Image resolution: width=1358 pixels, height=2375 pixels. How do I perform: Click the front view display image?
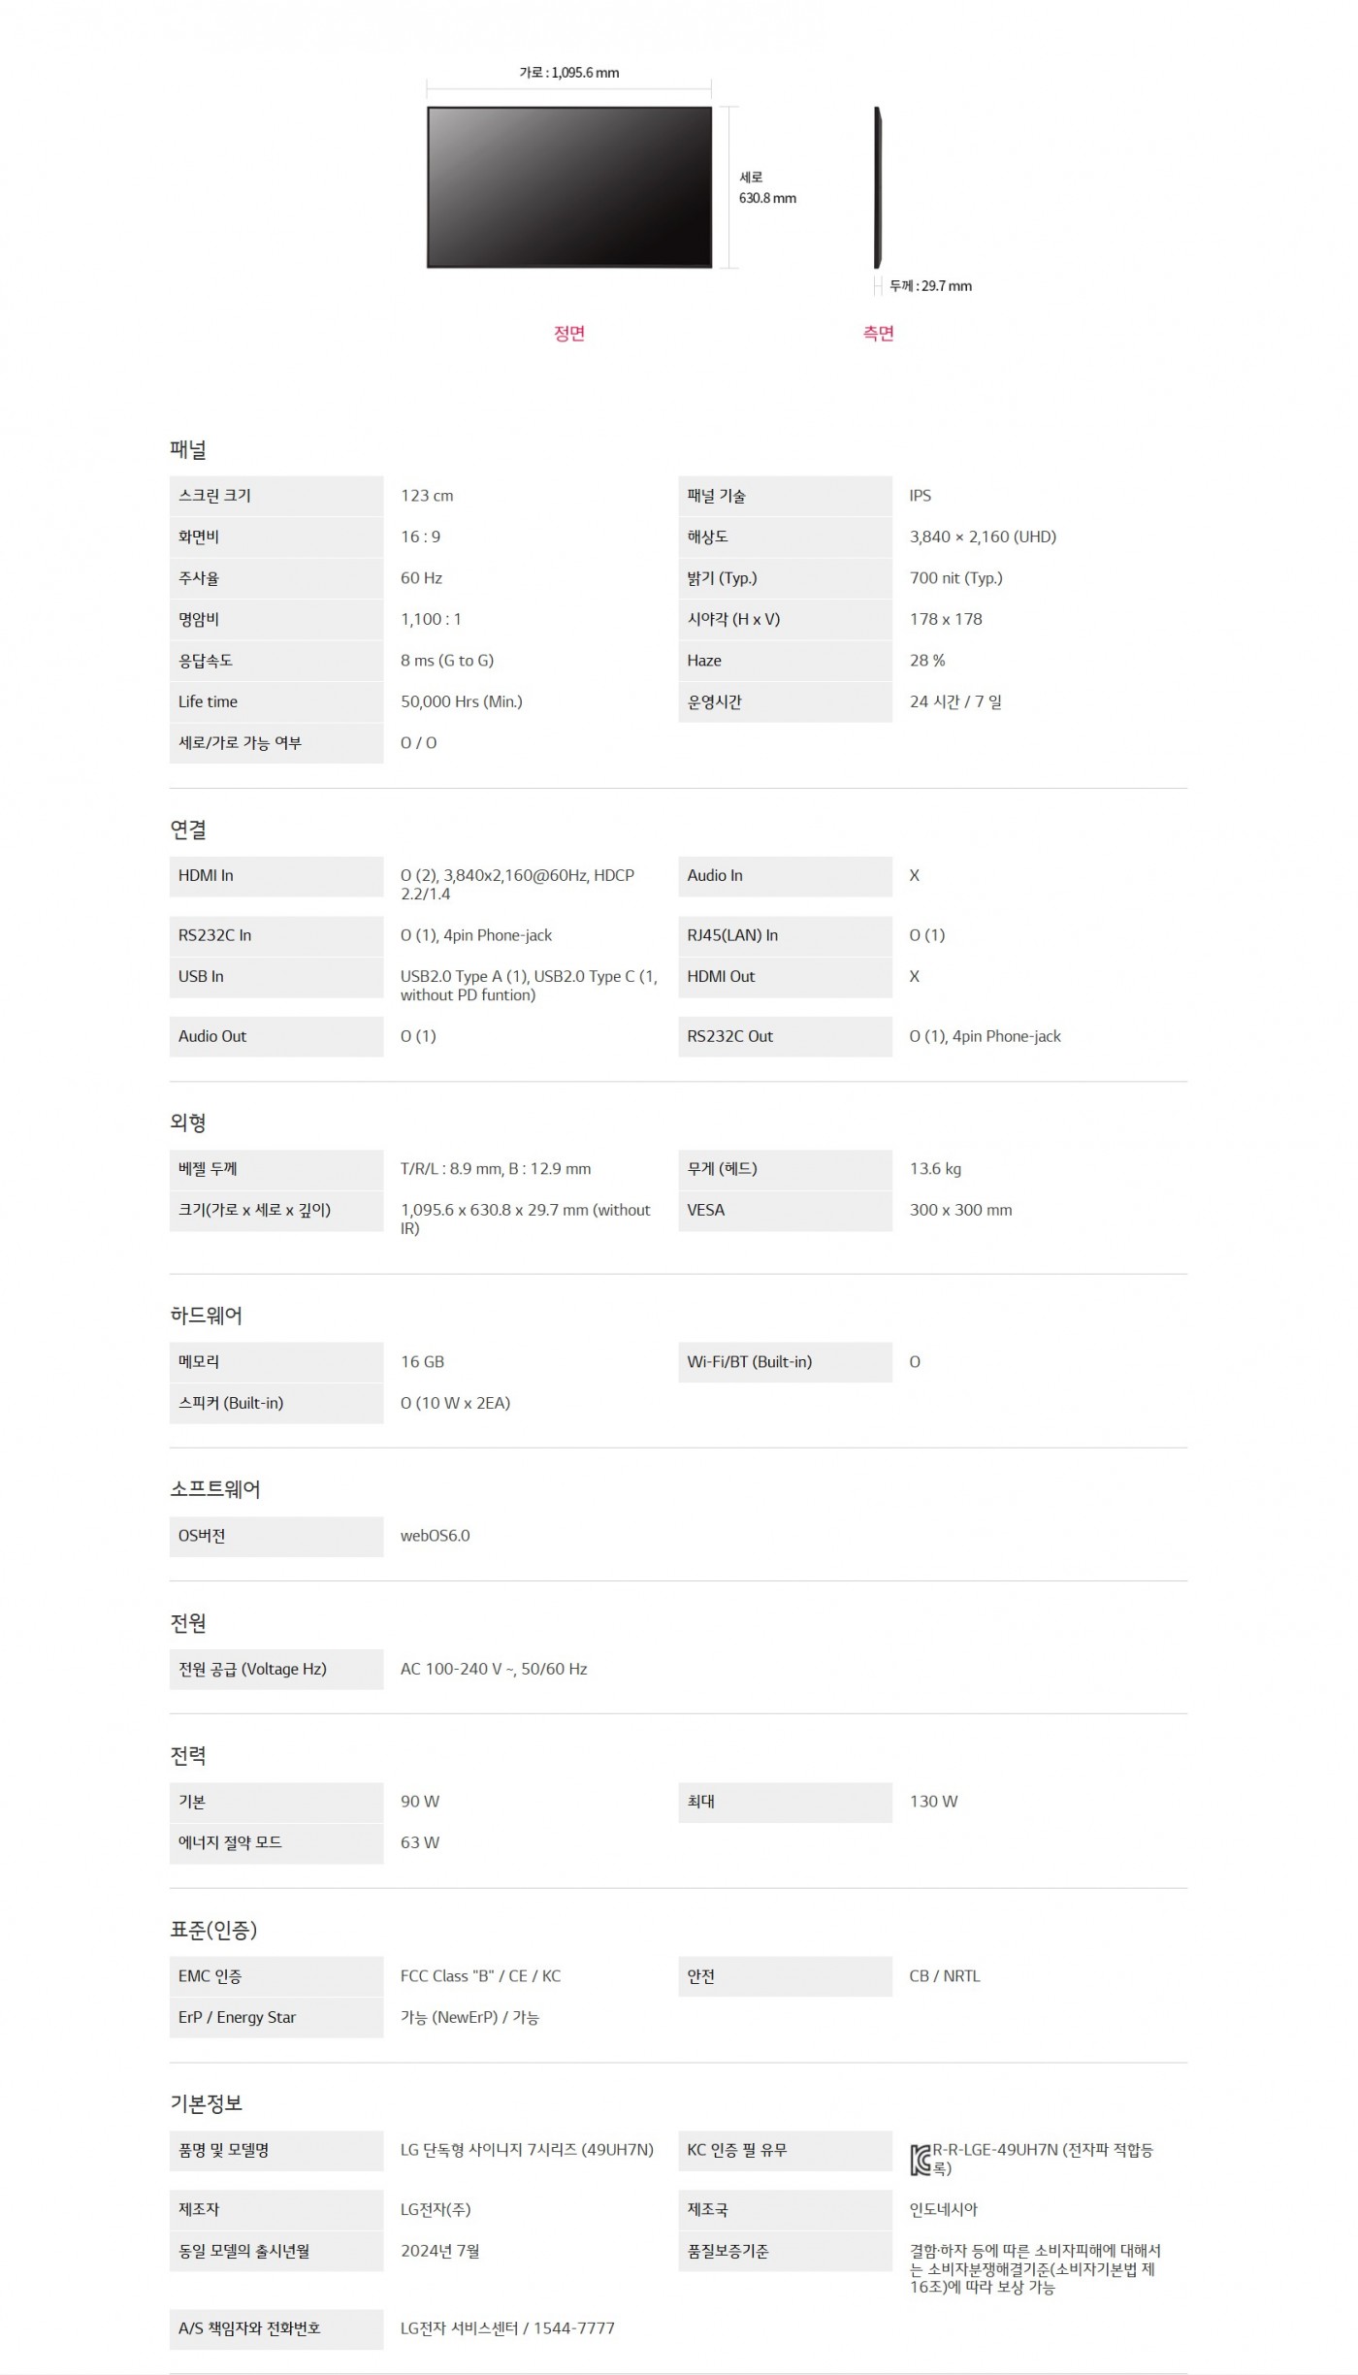point(569,187)
